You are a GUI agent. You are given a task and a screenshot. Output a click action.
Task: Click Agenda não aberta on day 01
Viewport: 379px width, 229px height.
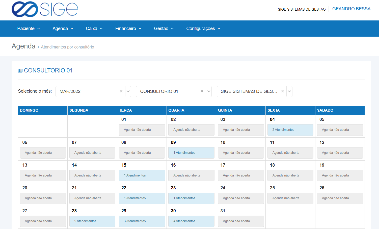click(x=142, y=130)
